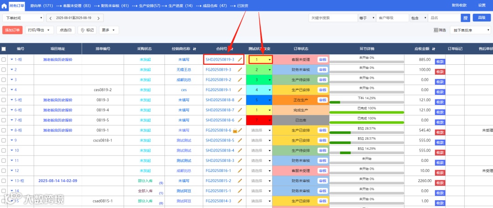Screen dimensions: 493x208
Task: Open the 等于 operator dropdown
Action: click(367, 18)
